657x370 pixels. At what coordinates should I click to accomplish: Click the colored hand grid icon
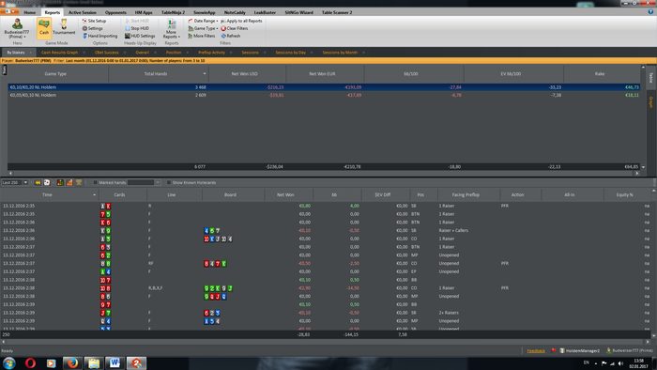click(x=60, y=182)
